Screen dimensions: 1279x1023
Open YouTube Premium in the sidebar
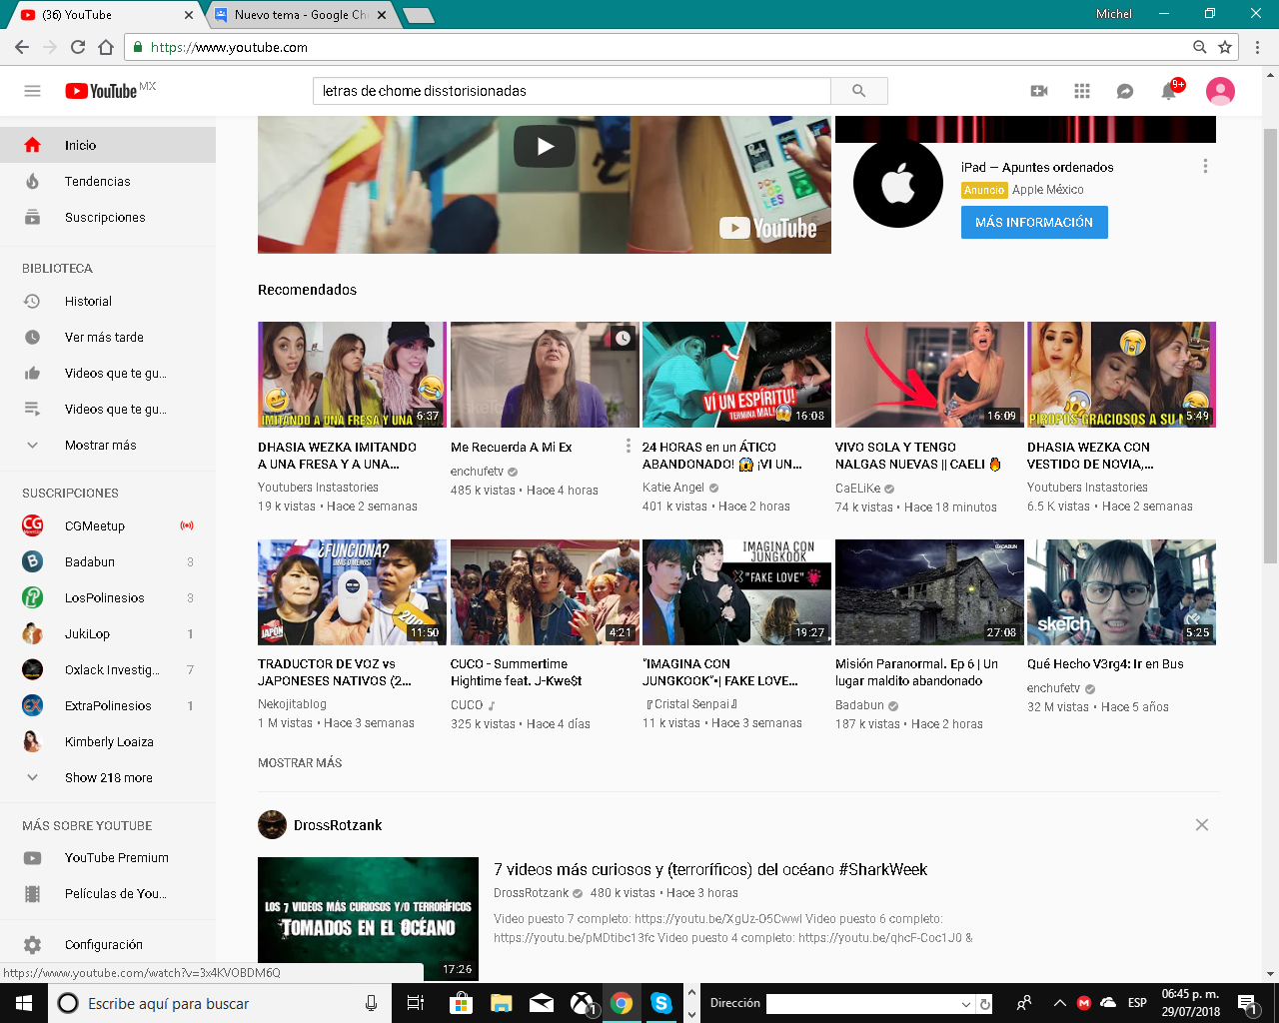click(x=108, y=858)
